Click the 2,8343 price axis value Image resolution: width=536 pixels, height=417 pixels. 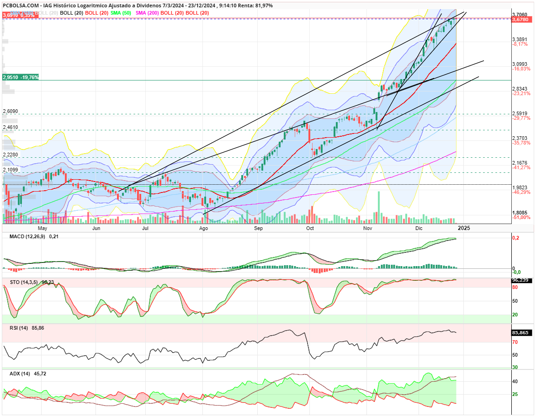[520, 89]
